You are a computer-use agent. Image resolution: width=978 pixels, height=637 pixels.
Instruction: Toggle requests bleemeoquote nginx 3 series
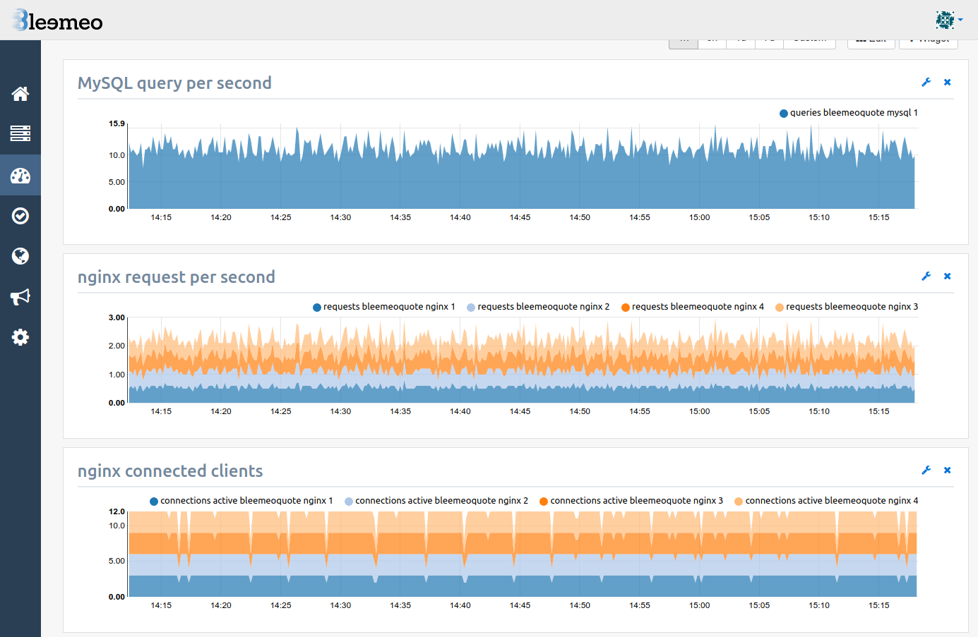847,307
